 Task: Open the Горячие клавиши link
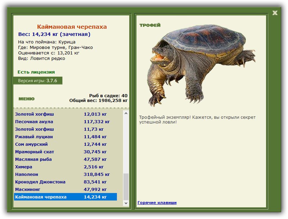click(x=157, y=202)
